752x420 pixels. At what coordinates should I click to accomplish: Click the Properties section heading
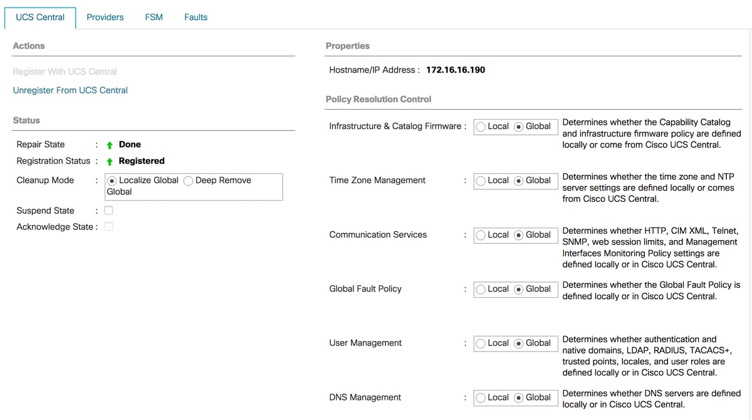348,46
